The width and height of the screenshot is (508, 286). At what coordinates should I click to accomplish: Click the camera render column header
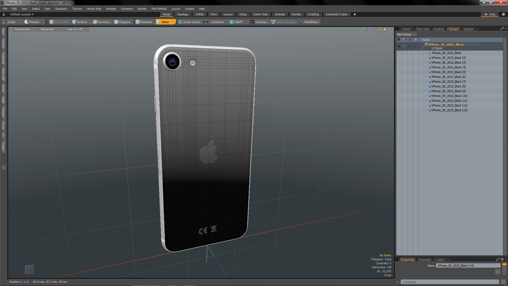405,40
